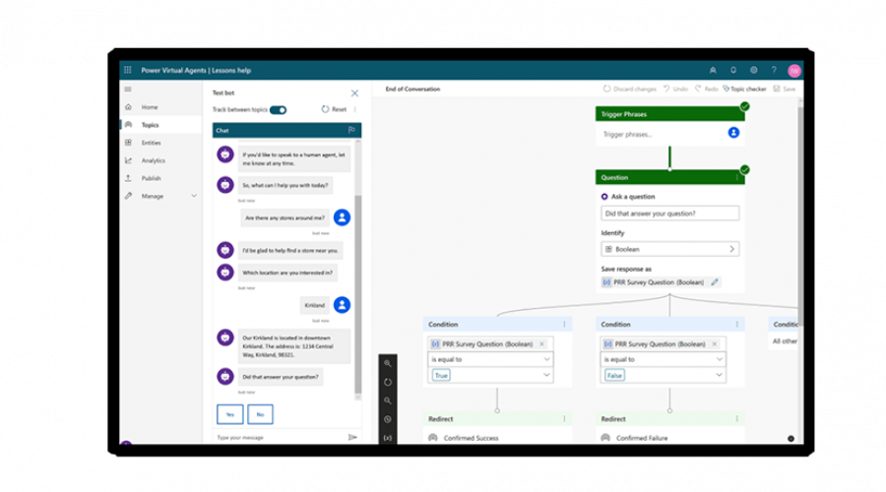Click the notifications bell icon
Screen dimensions: 886x492
click(x=733, y=70)
